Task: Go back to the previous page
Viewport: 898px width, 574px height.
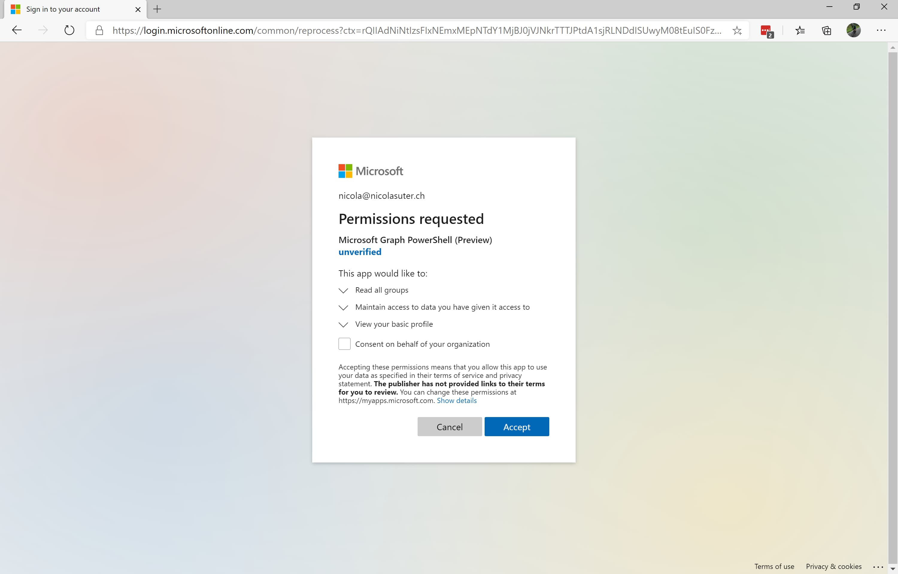Action: [x=17, y=30]
